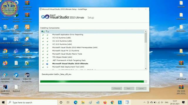
Task: Open notification center icon
Action: 183,102
